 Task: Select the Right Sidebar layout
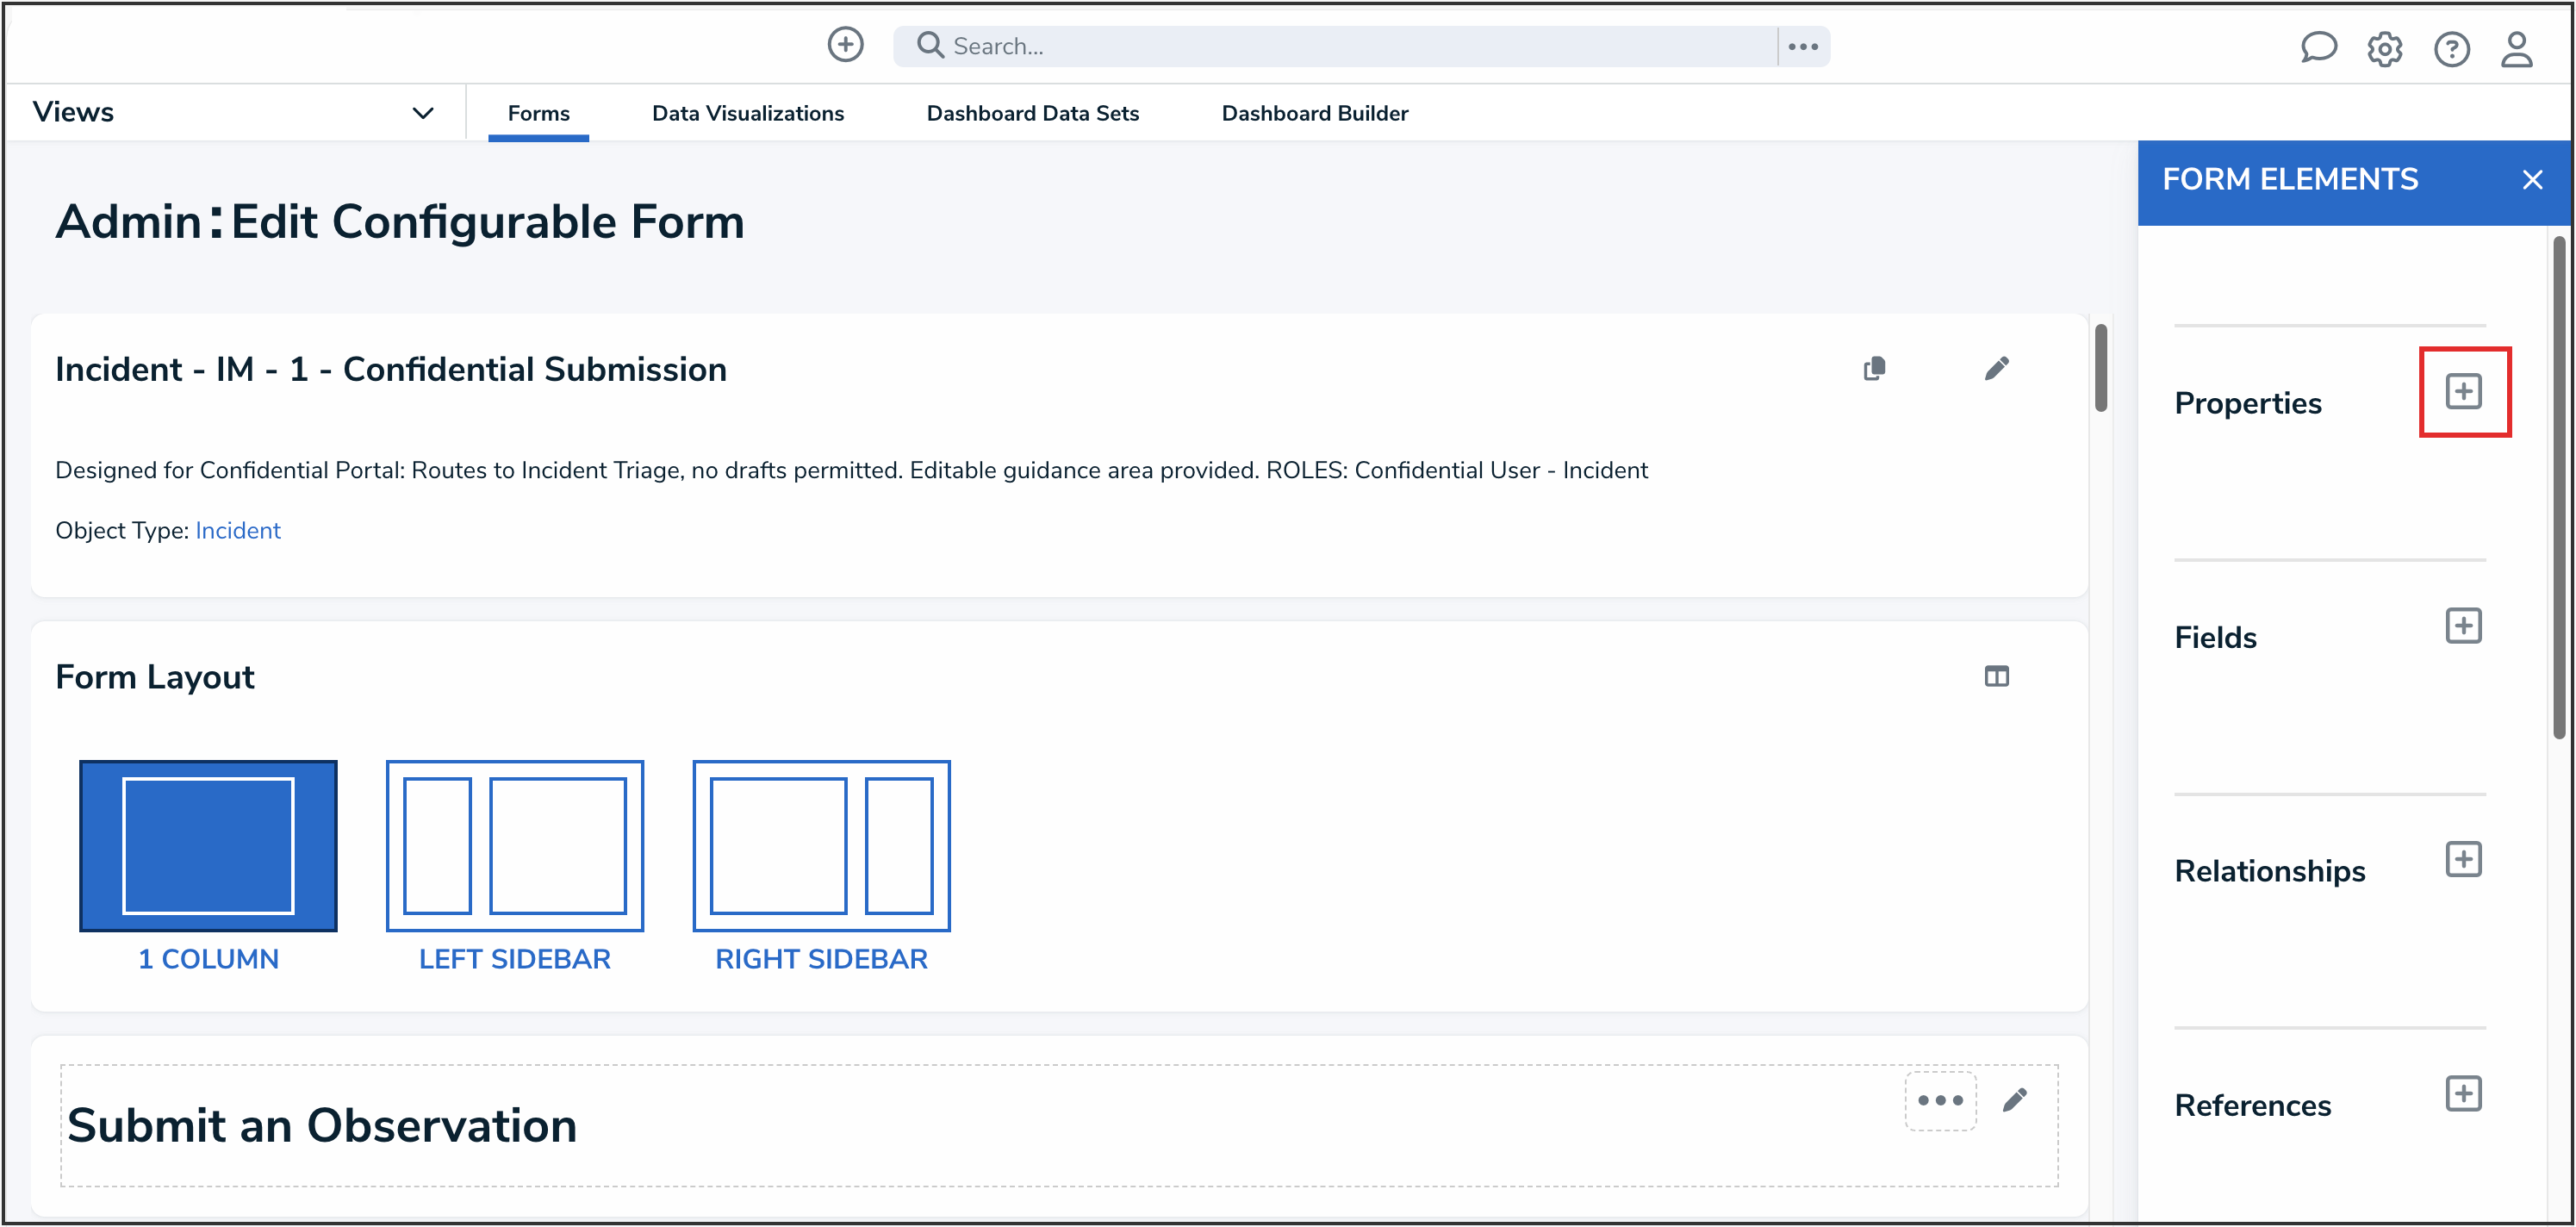point(821,846)
